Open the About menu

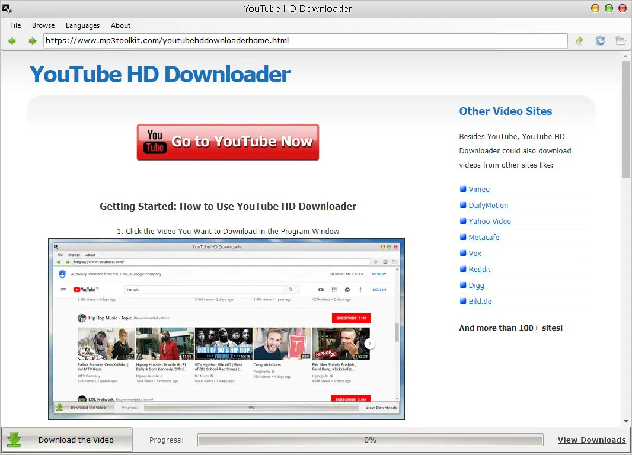120,25
